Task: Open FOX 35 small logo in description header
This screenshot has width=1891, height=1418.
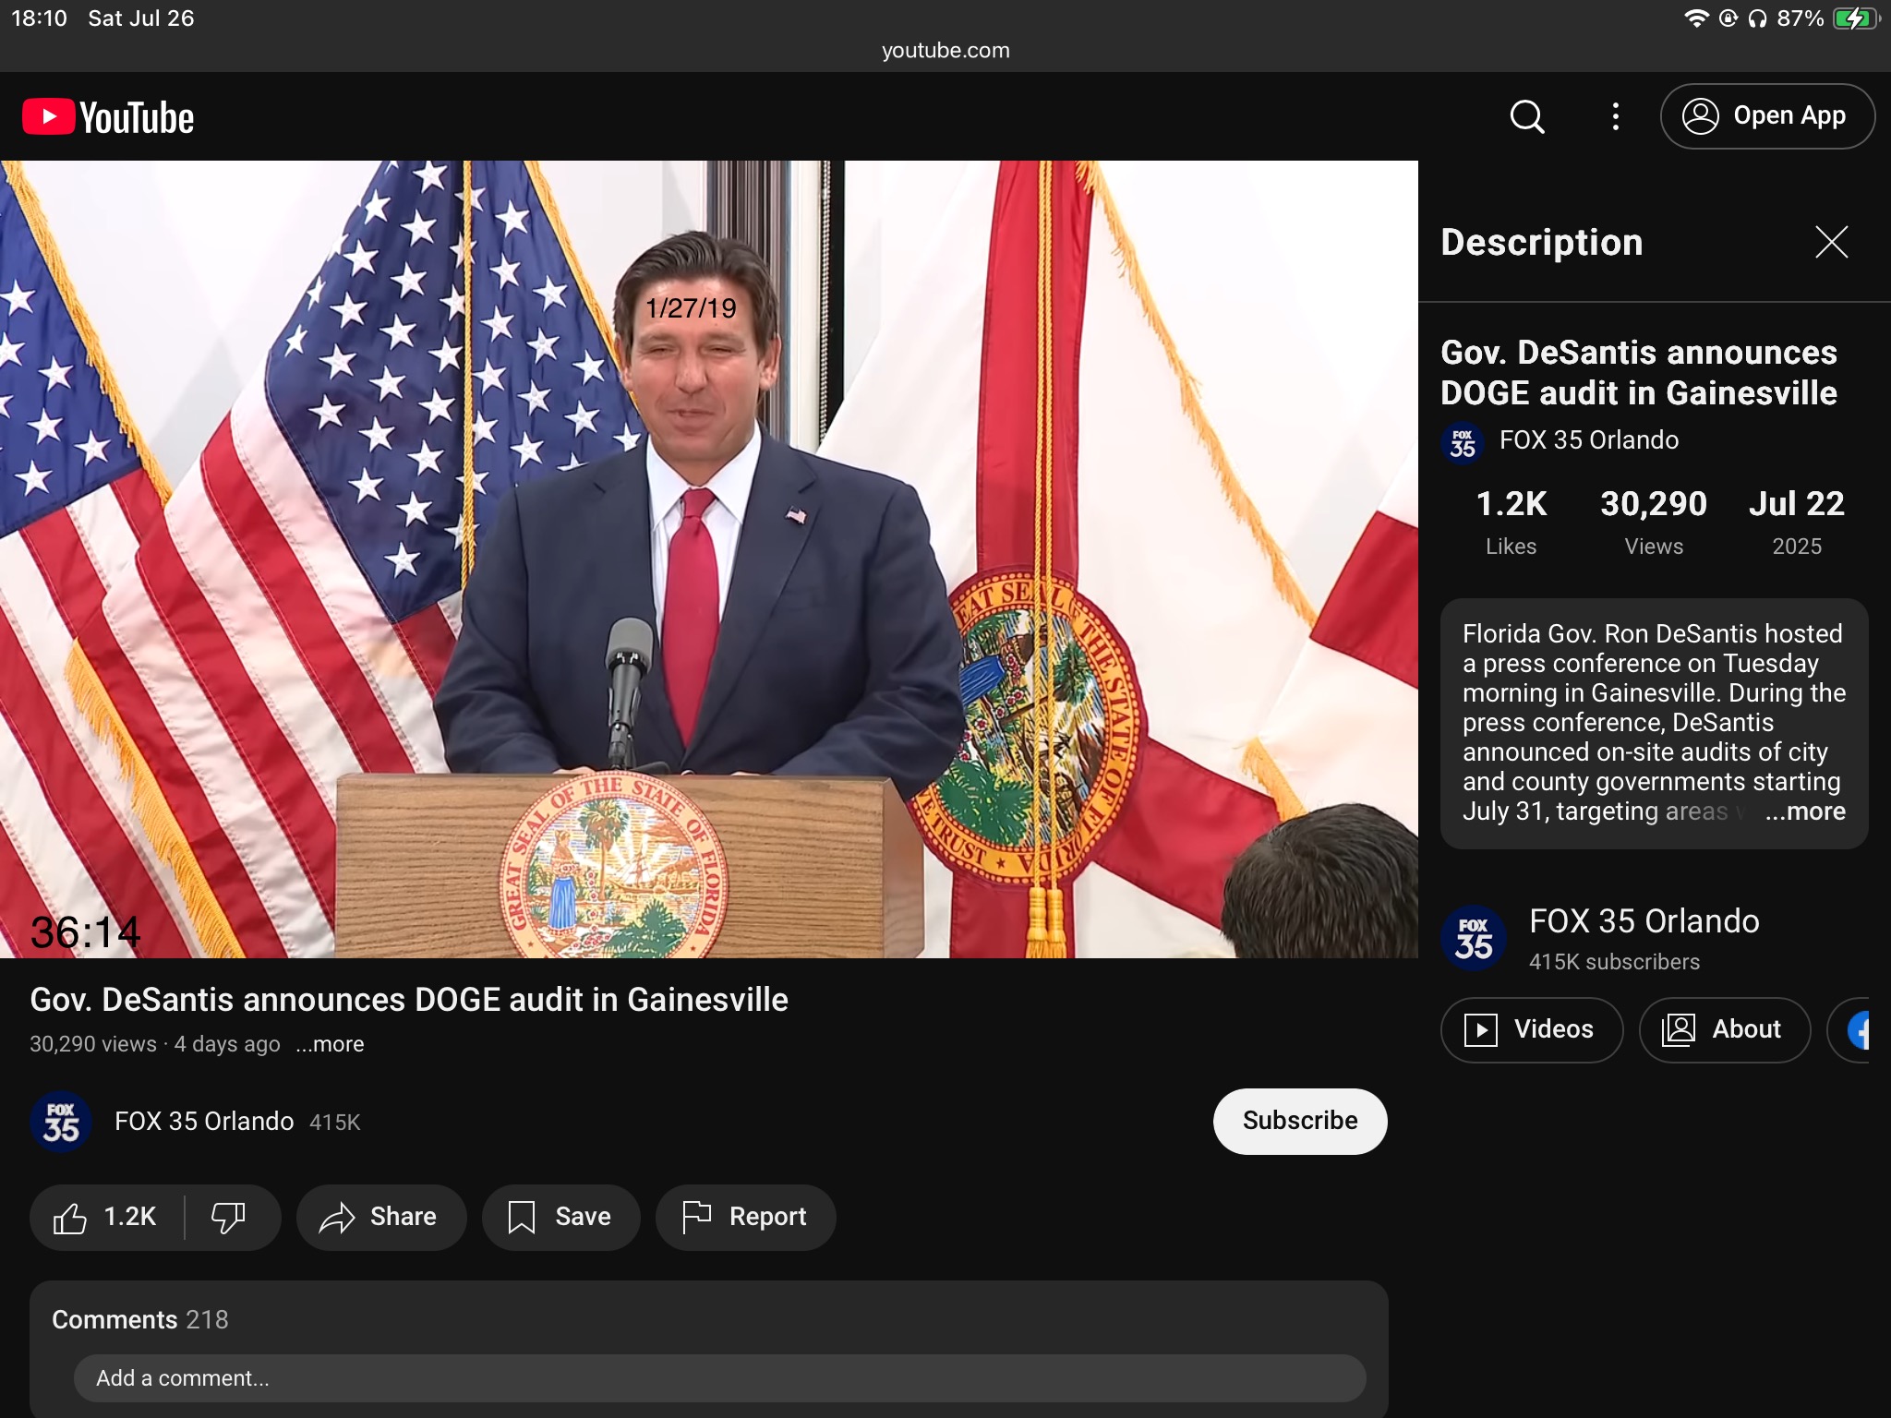Action: tap(1462, 443)
